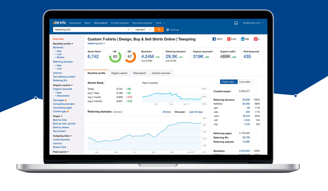328x191 pixels.
Task: Open the Backlinks sidebar link
Action: (x=58, y=47)
